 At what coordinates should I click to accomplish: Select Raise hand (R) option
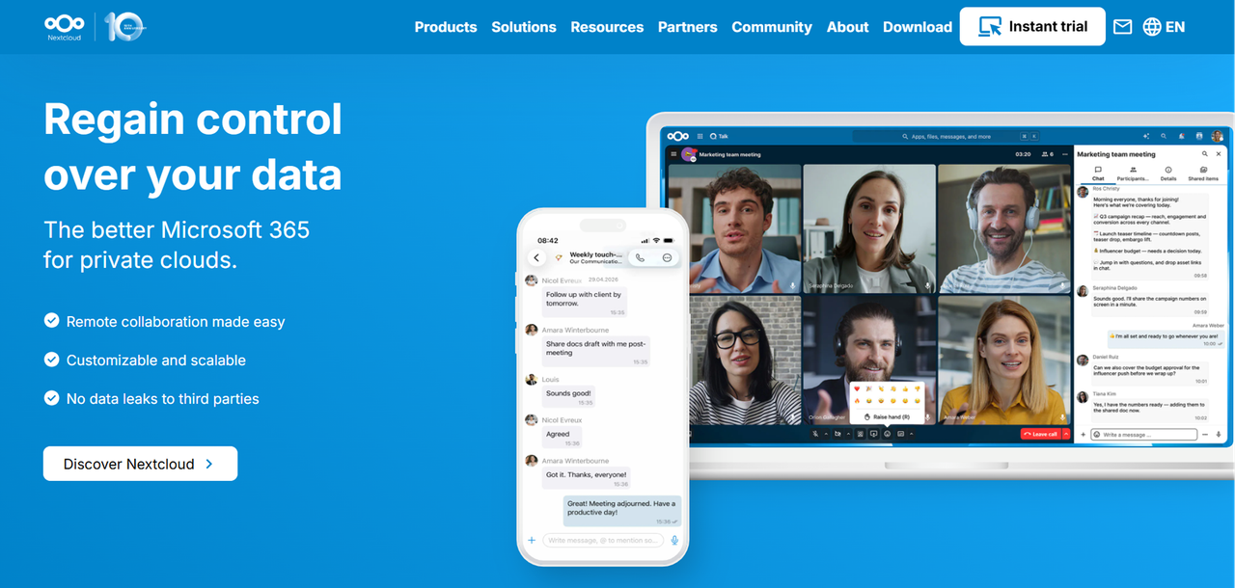[x=887, y=416]
